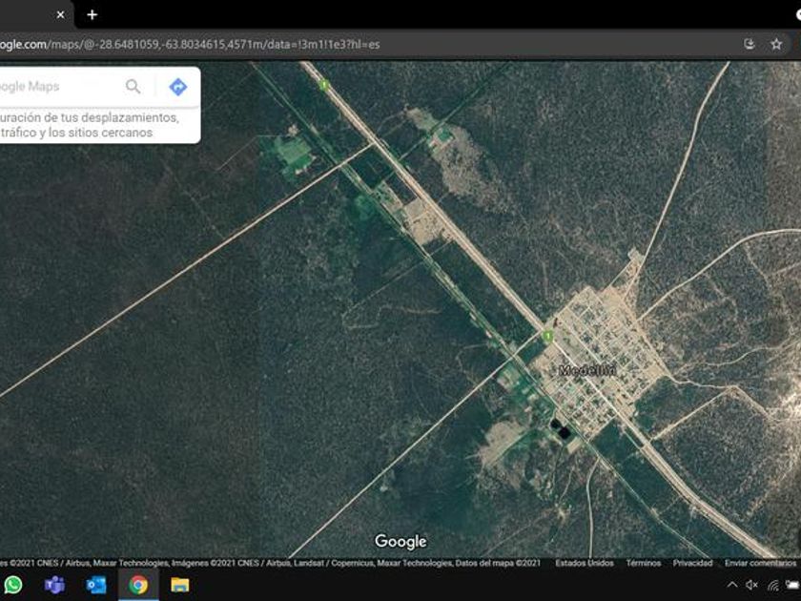
Task: Open Outlook from the taskbar
Action: click(96, 585)
